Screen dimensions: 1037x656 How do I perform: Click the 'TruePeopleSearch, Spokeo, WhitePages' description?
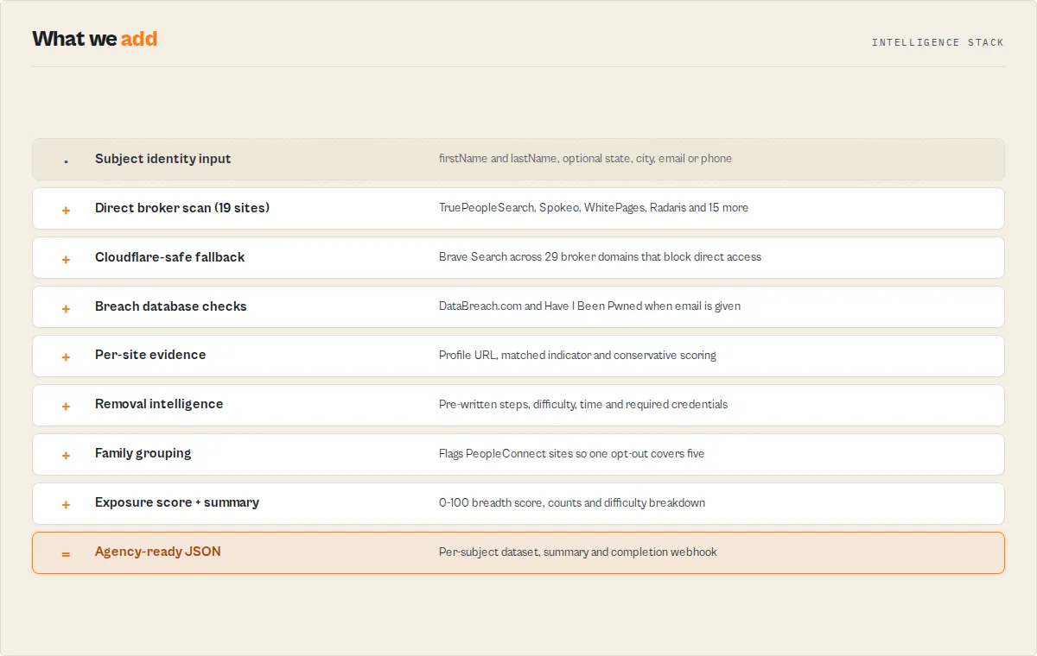point(594,208)
